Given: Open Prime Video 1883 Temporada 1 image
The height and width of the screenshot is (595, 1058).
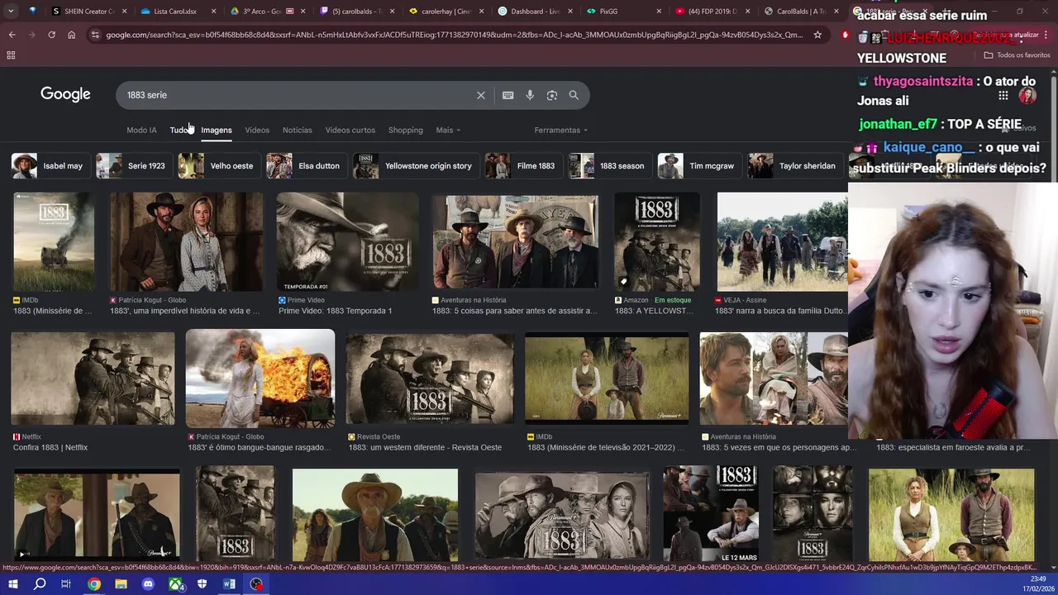Looking at the screenshot, I should click(347, 241).
